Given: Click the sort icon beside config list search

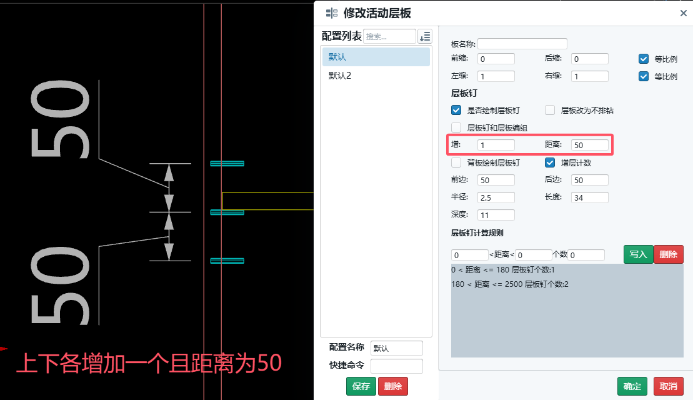Looking at the screenshot, I should (425, 37).
